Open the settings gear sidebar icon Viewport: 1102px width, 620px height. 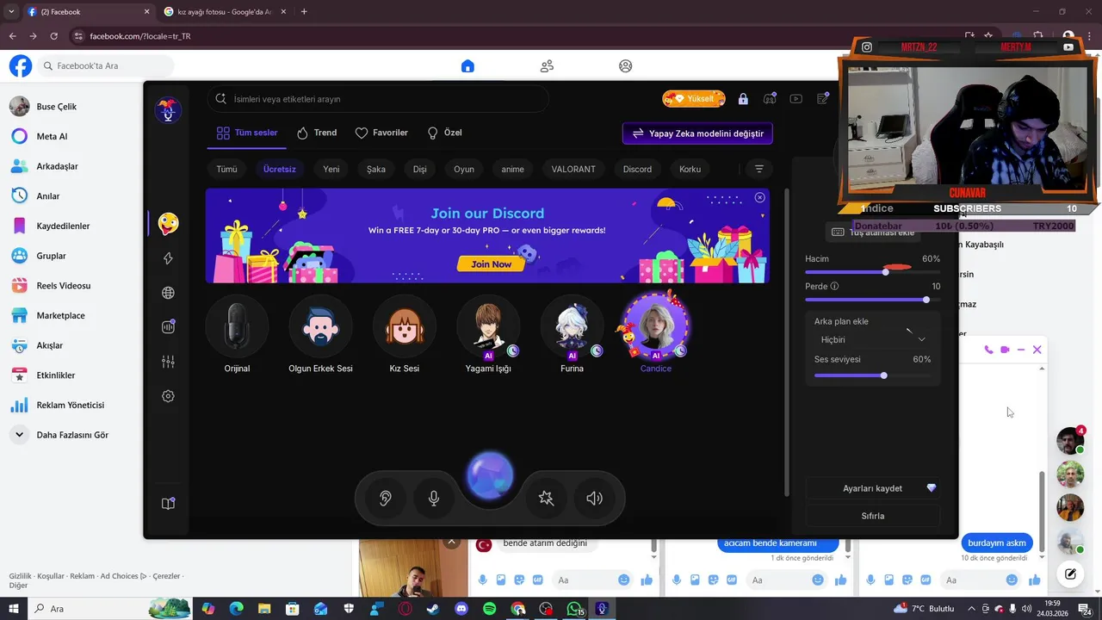(168, 396)
